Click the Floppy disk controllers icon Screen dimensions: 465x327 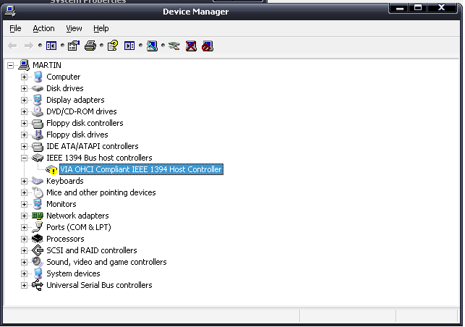click(x=38, y=123)
